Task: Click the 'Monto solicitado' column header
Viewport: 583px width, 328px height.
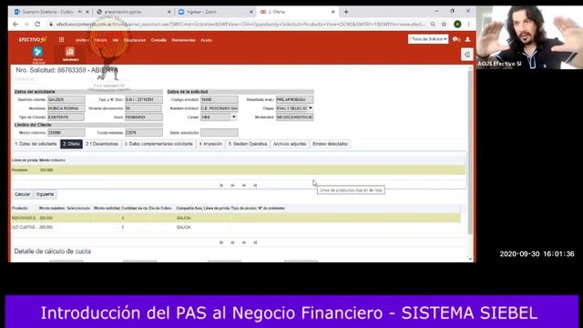Action: pos(107,209)
